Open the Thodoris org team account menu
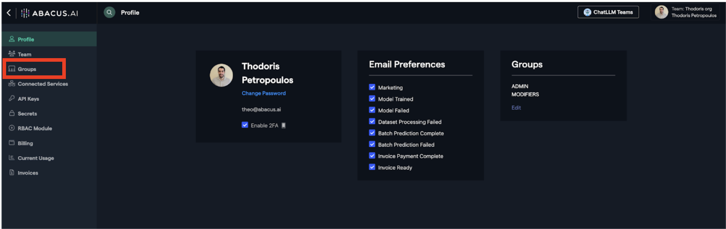The height and width of the screenshot is (229, 726). (x=686, y=12)
